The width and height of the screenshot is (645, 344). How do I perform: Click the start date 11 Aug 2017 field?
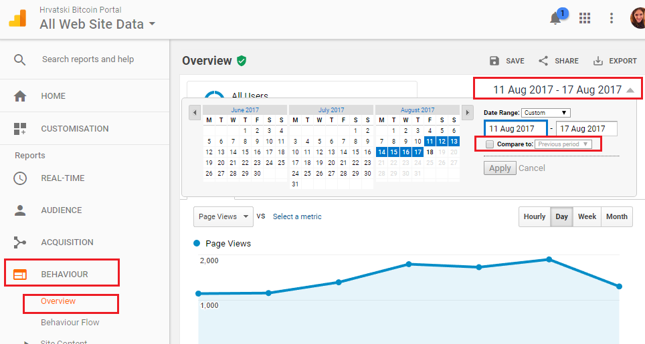[515, 129]
